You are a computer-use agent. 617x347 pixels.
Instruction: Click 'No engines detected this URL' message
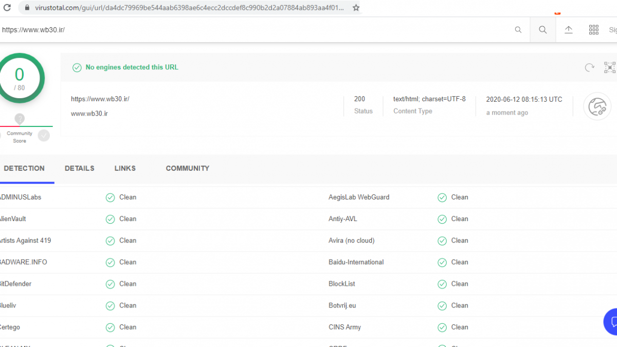(x=132, y=67)
